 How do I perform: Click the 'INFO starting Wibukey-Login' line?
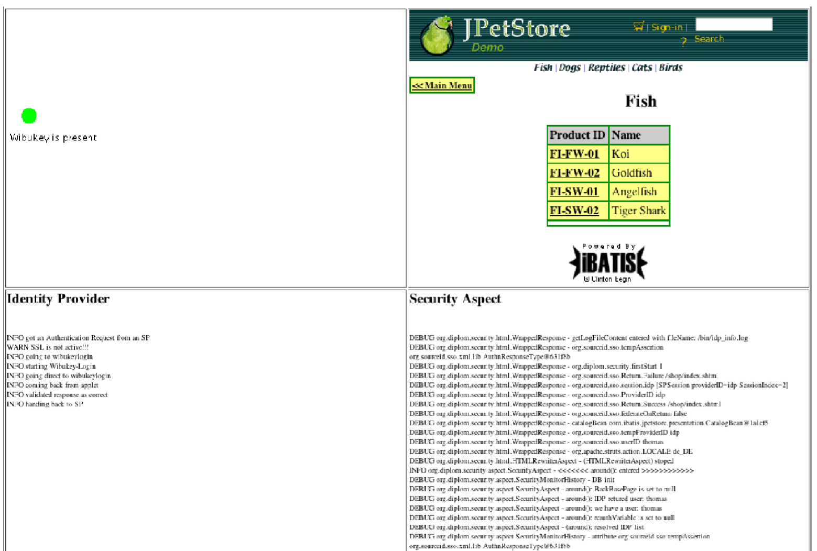click(51, 366)
